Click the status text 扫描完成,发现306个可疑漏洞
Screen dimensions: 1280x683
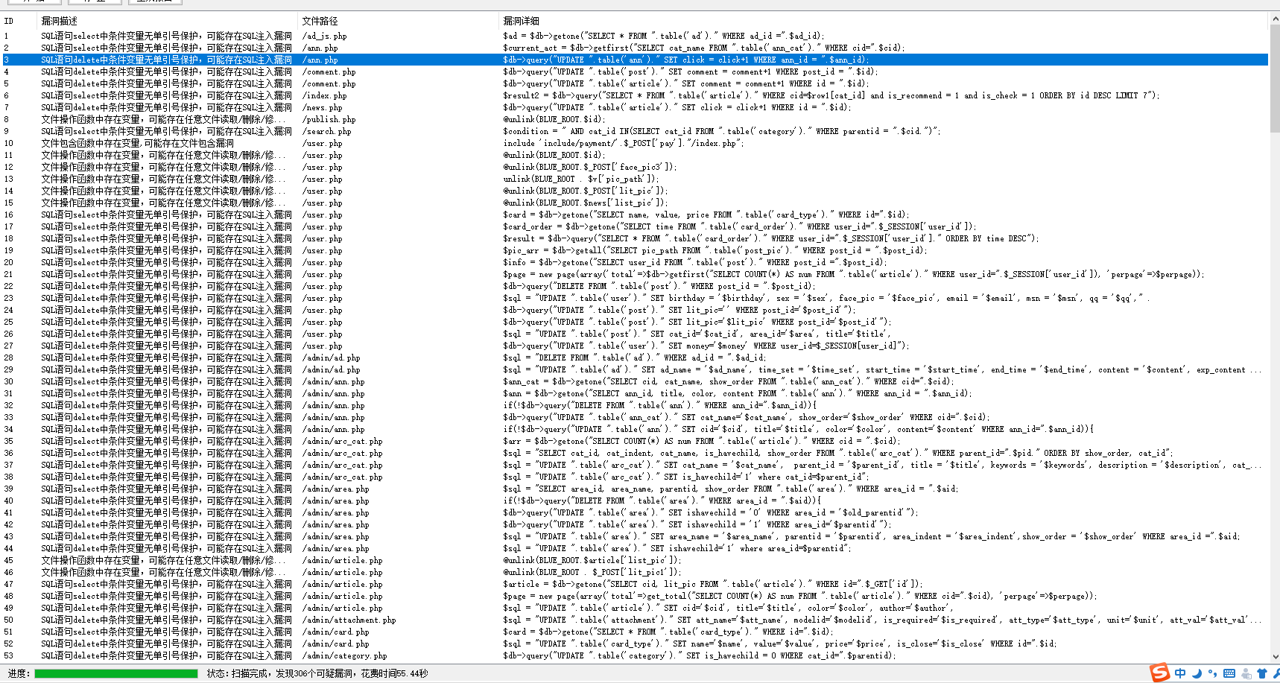click(293, 673)
